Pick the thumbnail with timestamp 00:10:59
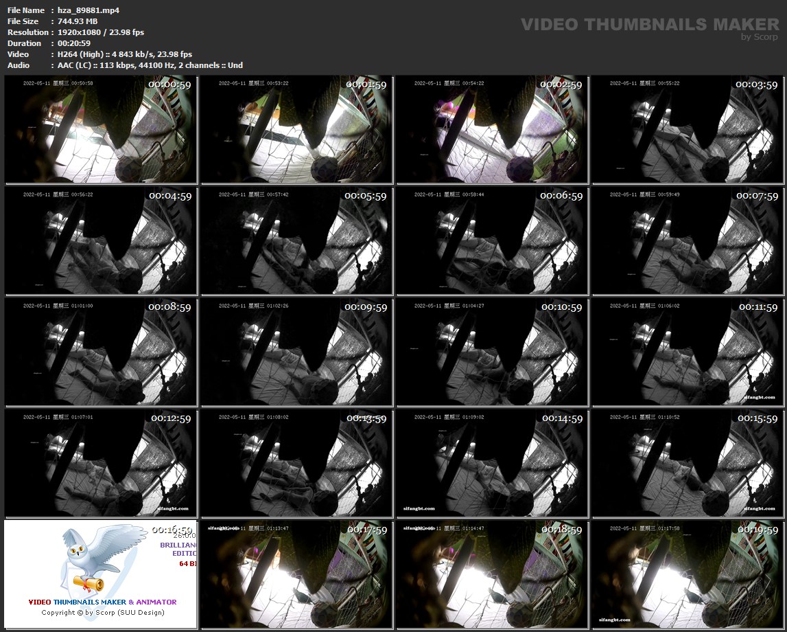The height and width of the screenshot is (632, 787). tap(492, 352)
